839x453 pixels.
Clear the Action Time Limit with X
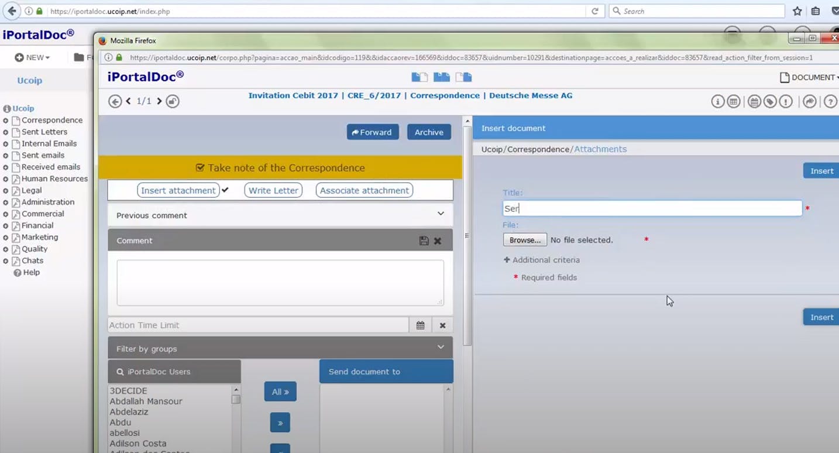pos(442,325)
